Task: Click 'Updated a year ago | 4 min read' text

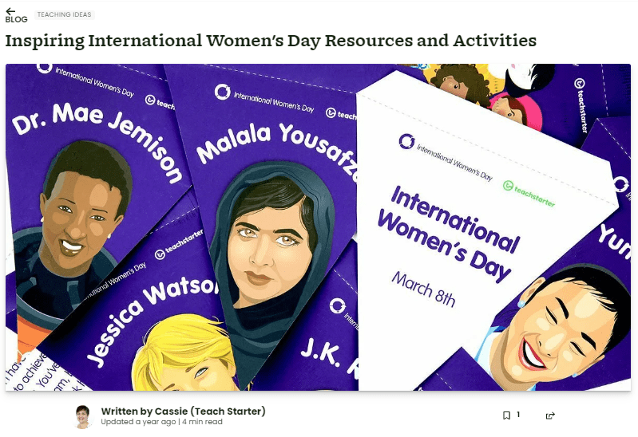Action: tap(161, 422)
